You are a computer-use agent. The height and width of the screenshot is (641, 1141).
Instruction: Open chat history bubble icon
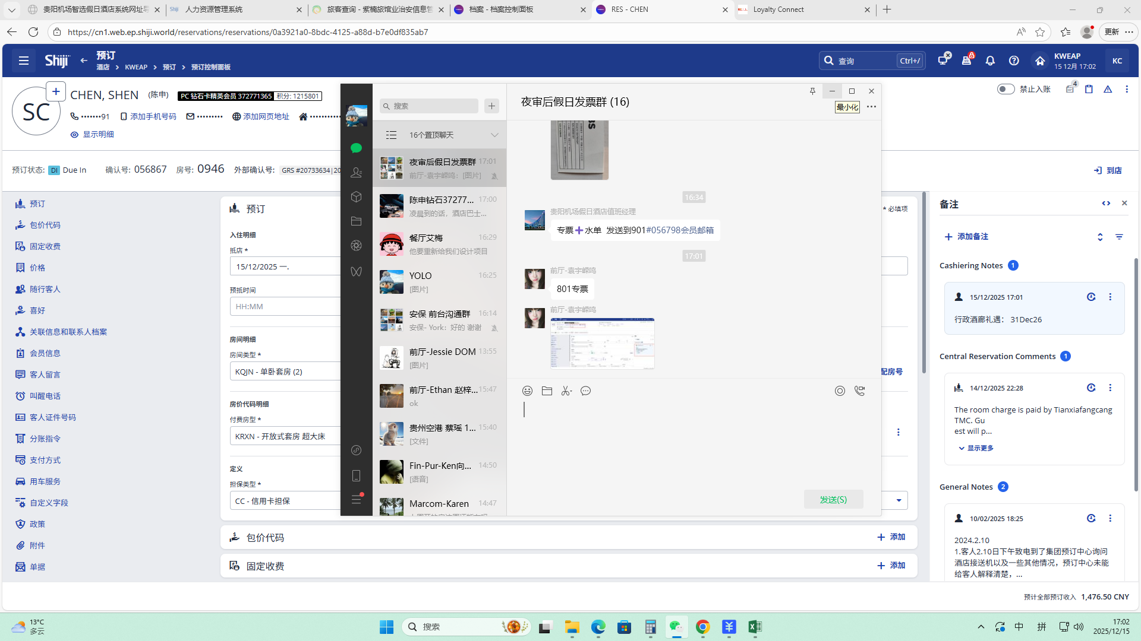point(586,391)
